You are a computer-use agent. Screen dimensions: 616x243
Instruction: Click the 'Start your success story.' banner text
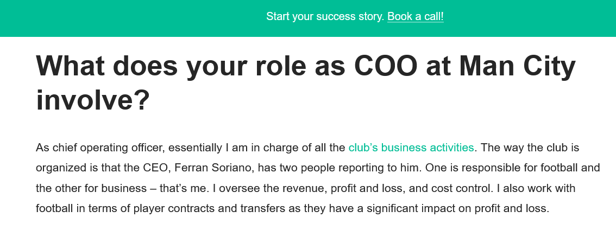click(x=325, y=16)
